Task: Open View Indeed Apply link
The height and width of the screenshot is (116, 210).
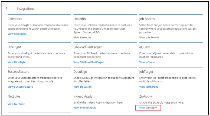Action: tap(85, 108)
